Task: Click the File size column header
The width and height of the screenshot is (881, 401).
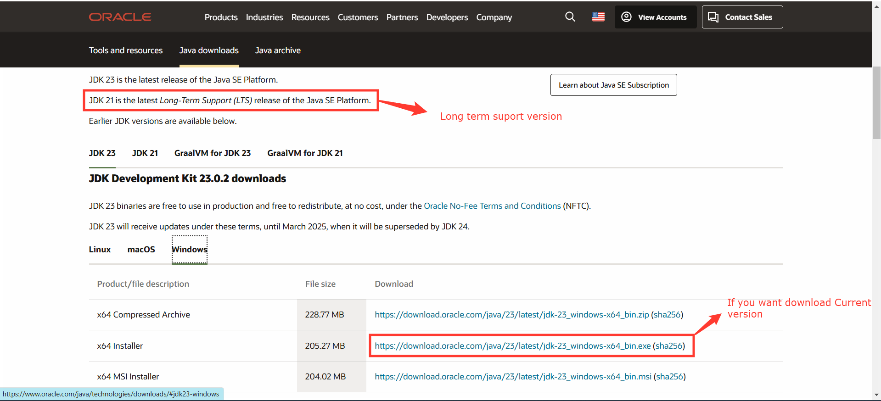Action: pyautogui.click(x=320, y=284)
